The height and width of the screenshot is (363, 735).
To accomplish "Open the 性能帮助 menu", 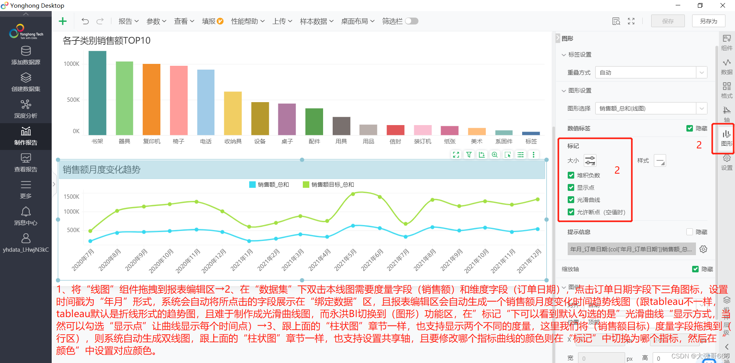I will [248, 21].
